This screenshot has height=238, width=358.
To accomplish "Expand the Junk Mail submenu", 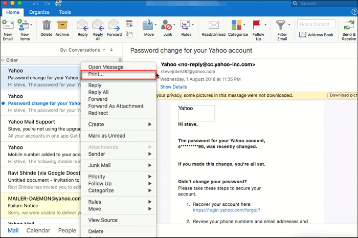I will pos(119,165).
